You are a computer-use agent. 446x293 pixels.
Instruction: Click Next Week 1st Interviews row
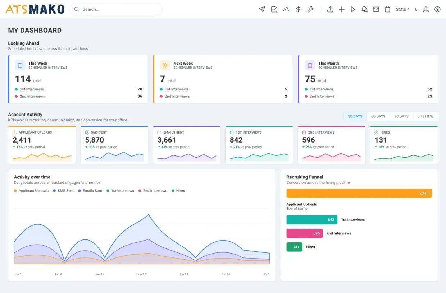pos(223,89)
